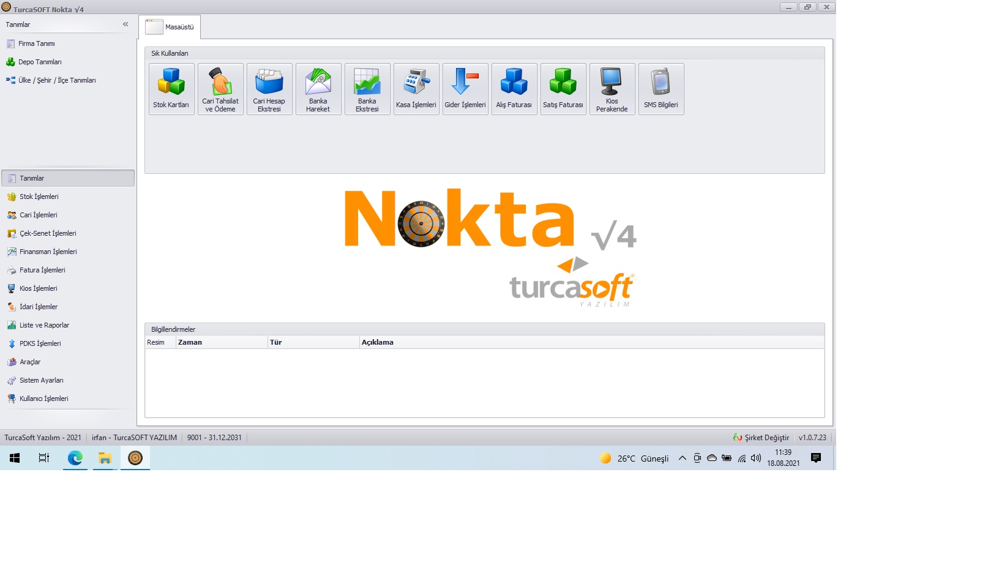
Task: Switch to the Masaüstü tab
Action: pyautogui.click(x=170, y=27)
